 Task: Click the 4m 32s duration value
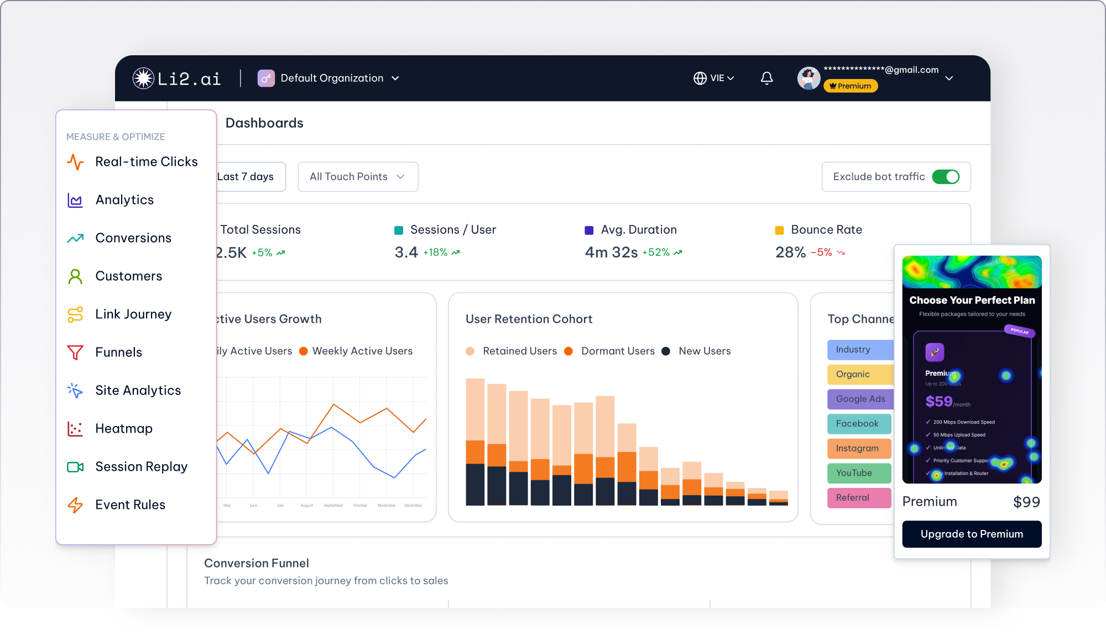pyautogui.click(x=611, y=253)
